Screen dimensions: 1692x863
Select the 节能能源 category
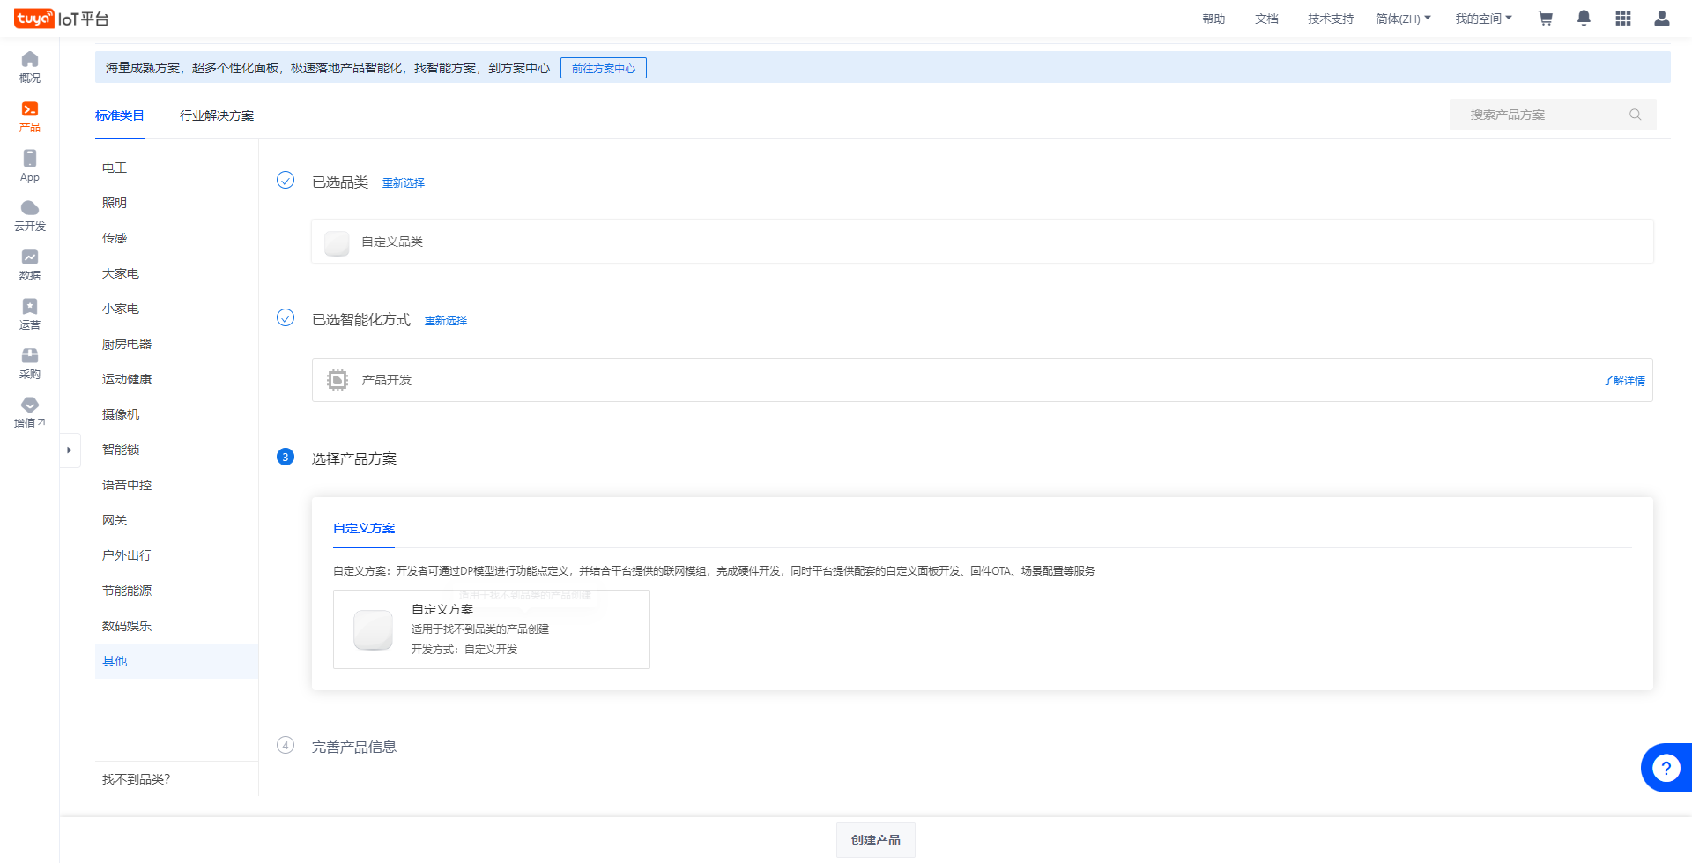tap(176, 591)
